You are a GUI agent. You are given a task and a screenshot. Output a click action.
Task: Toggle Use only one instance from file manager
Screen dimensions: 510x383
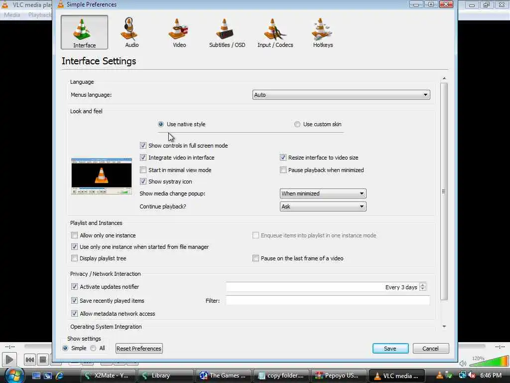click(x=74, y=246)
